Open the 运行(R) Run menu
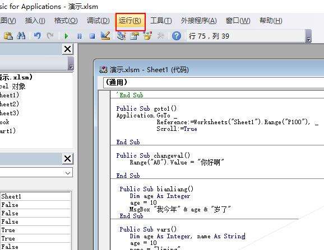 131,21
